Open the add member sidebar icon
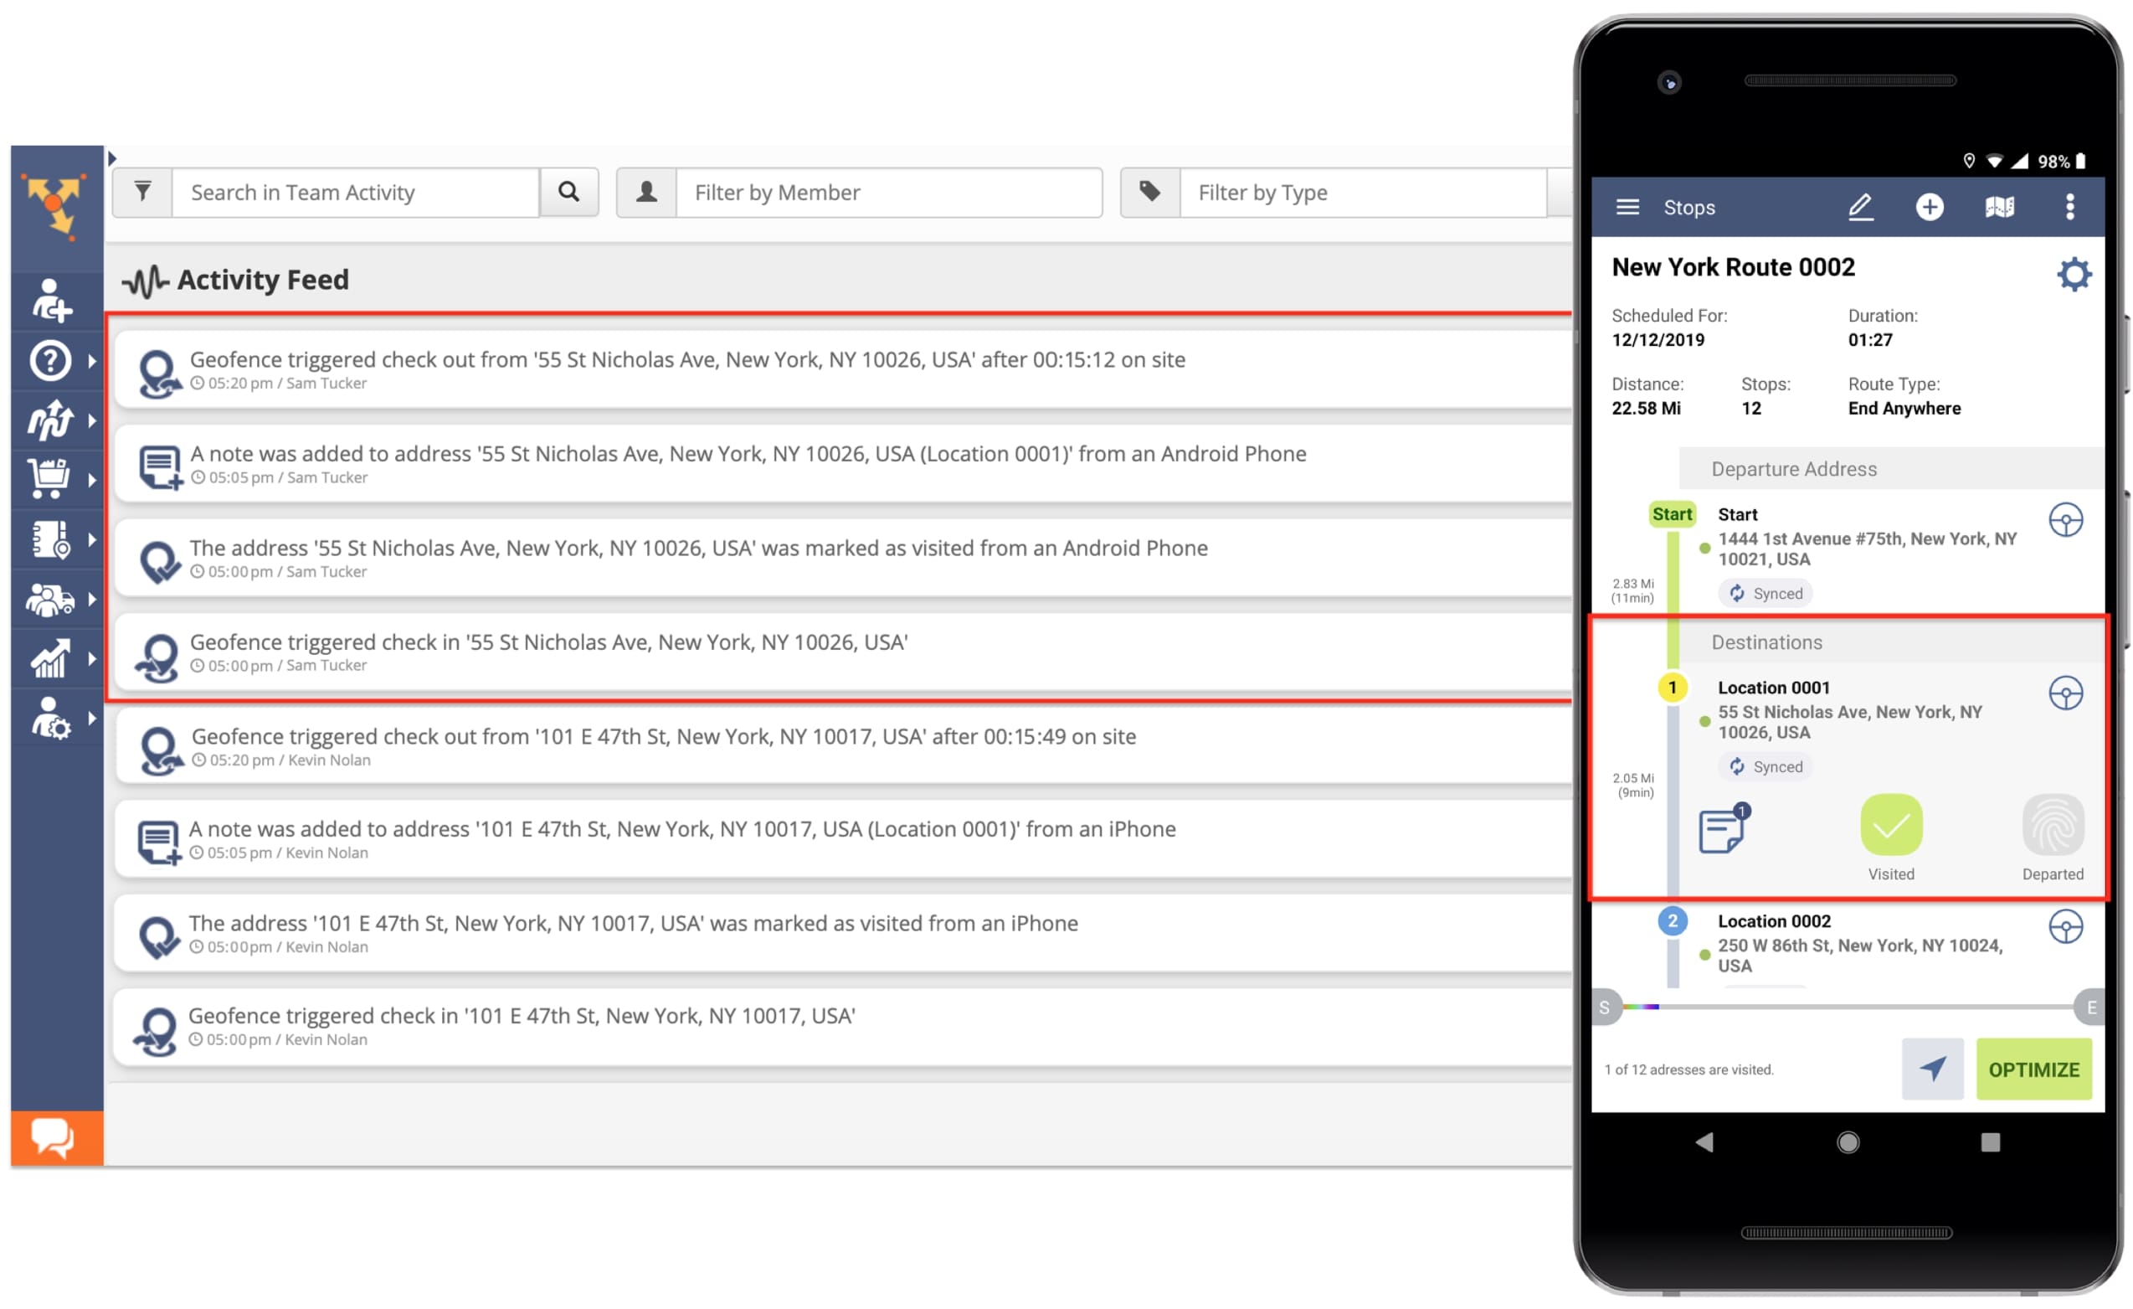Image resolution: width=2133 pixels, height=1309 pixels. point(51,301)
